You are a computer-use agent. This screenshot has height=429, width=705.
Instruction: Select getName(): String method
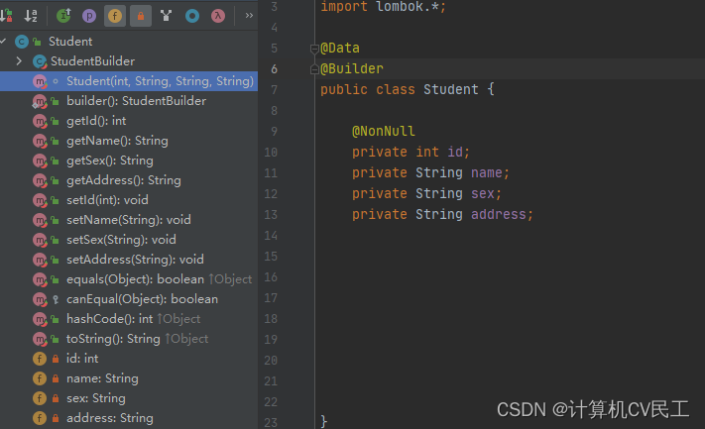(x=117, y=141)
